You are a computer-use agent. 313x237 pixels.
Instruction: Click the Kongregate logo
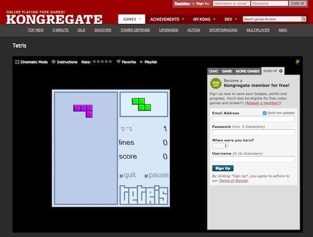tap(54, 19)
